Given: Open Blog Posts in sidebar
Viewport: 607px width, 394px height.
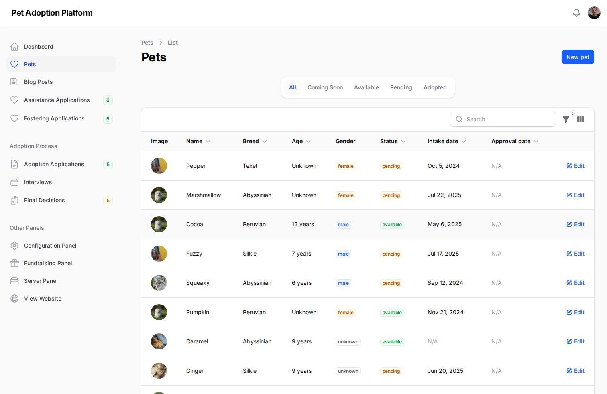Looking at the screenshot, I should 61,82.
